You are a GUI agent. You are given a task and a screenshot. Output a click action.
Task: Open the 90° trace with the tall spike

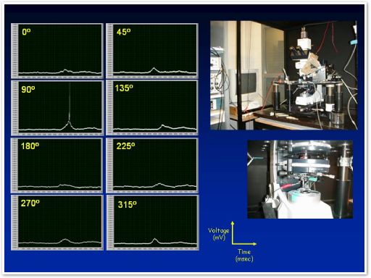click(57, 108)
